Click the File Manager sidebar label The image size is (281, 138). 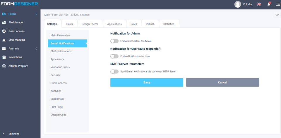tap(16, 23)
